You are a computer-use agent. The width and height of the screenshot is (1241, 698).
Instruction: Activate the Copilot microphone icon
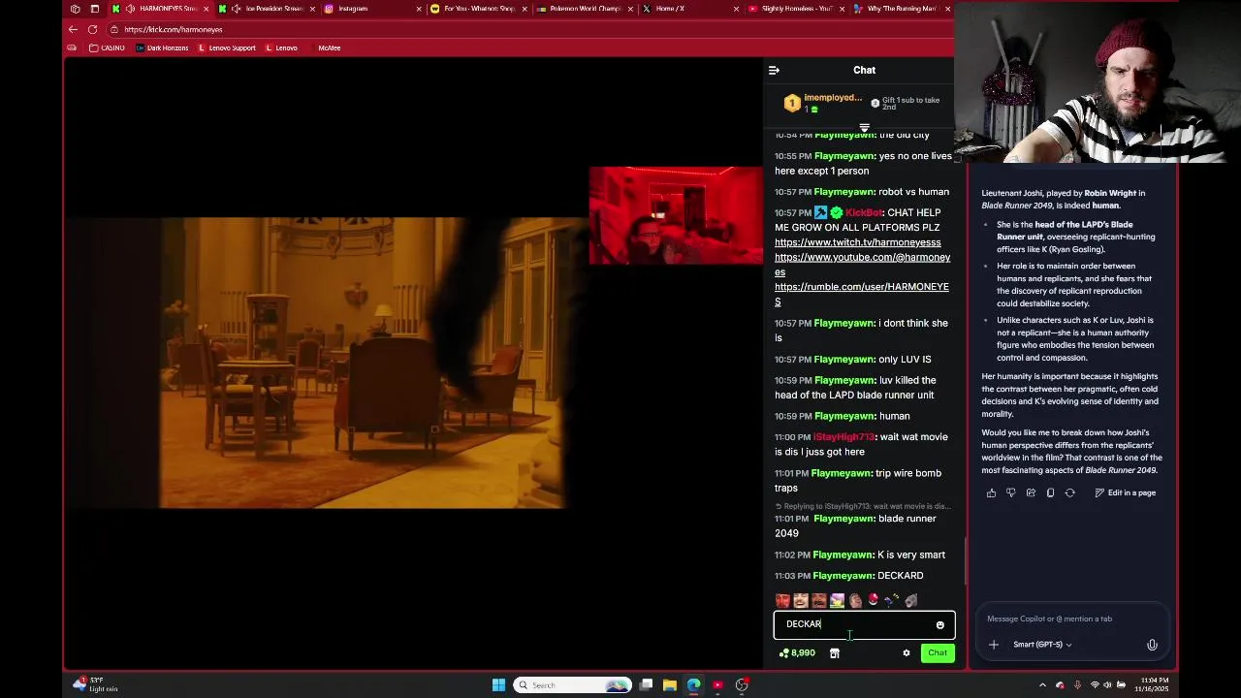(x=1152, y=645)
